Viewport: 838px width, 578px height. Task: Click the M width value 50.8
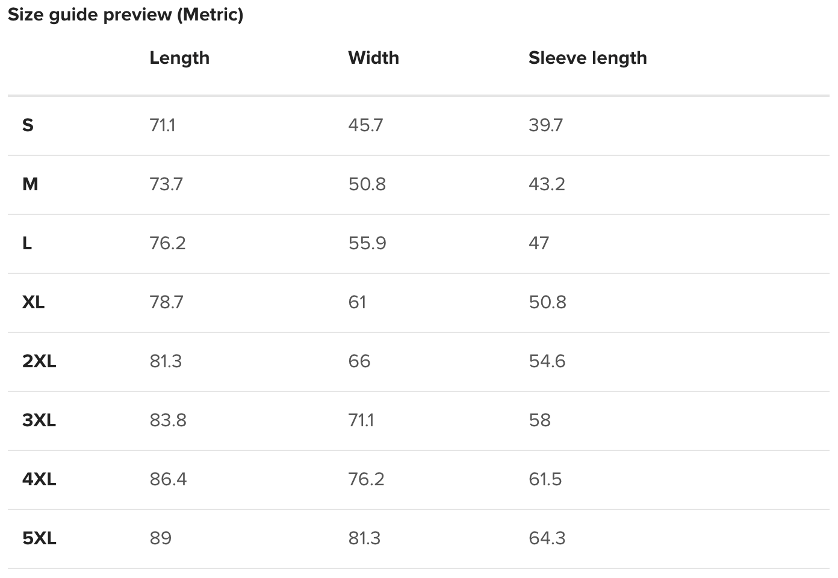(x=367, y=184)
